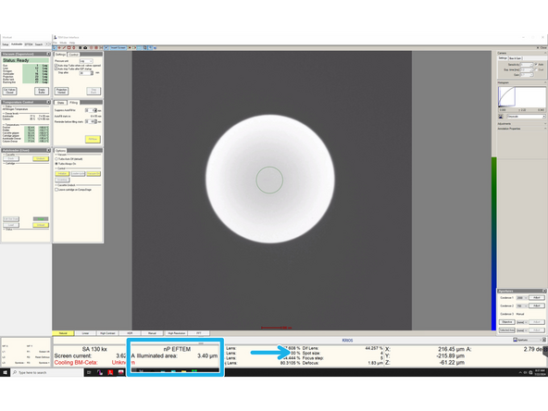Click the black square toolbar icon
The image size is (548, 411).
click(80, 47)
